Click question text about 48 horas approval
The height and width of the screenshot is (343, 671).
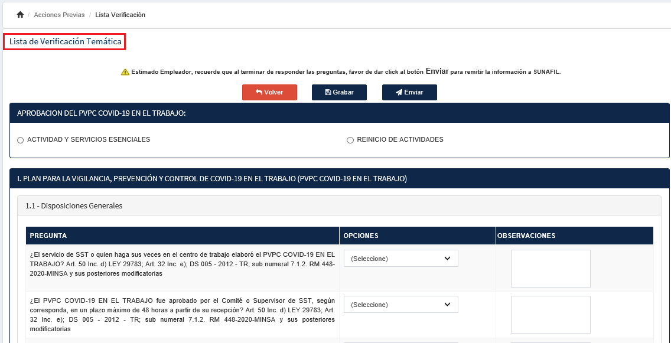click(x=183, y=316)
